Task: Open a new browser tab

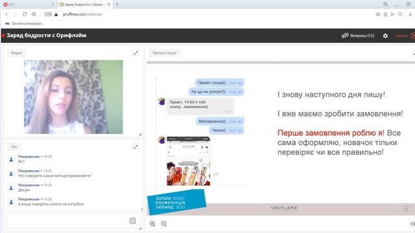Action: click(117, 5)
